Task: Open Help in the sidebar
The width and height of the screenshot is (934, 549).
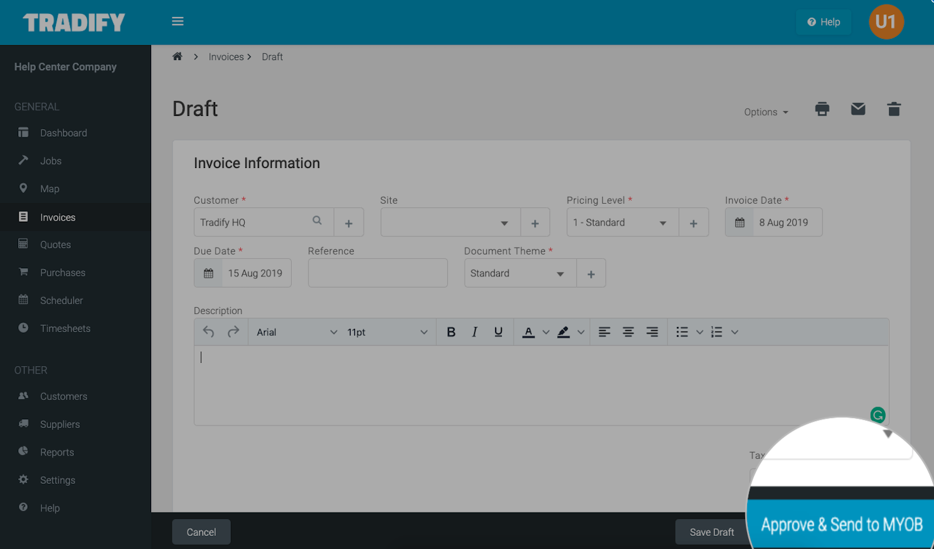Action: click(x=75, y=508)
